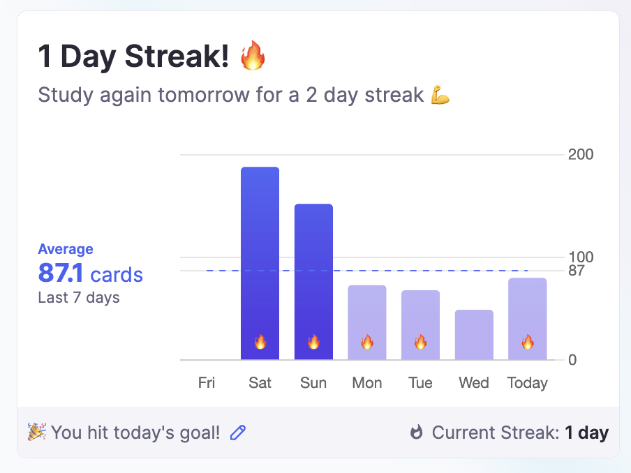Click the "You hit today's goal!" text
This screenshot has width=631, height=473.
[x=135, y=433]
